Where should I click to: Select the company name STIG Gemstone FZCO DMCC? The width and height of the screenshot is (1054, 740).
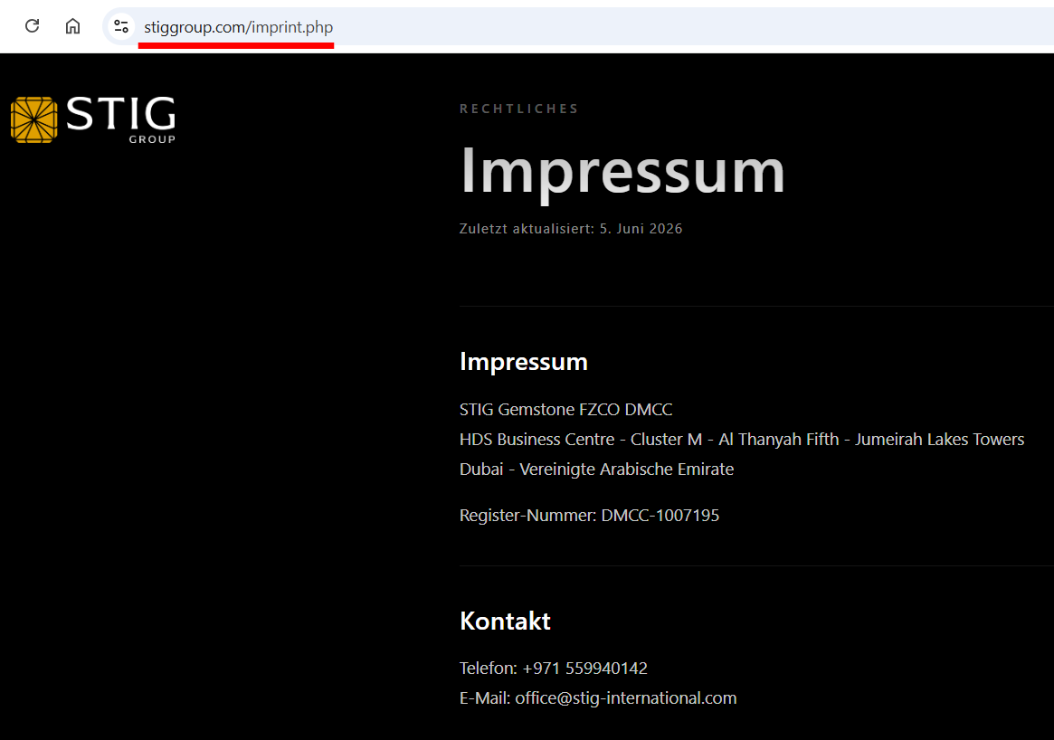[566, 409]
